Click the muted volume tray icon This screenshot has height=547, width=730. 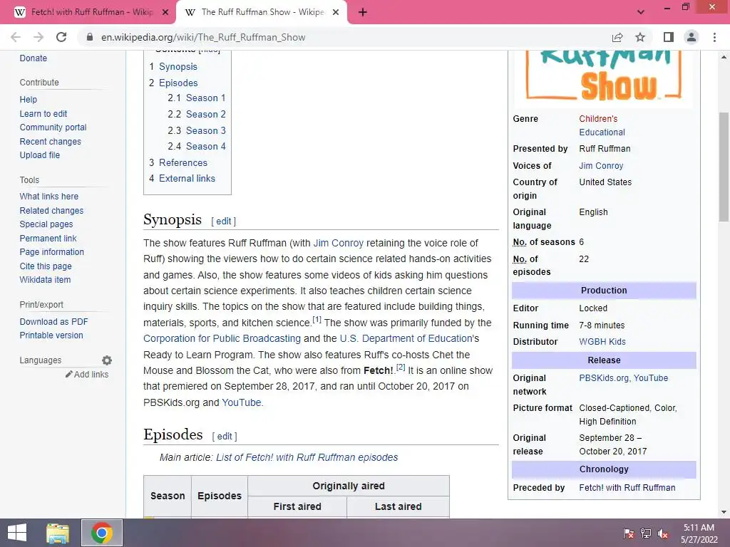pos(663,533)
